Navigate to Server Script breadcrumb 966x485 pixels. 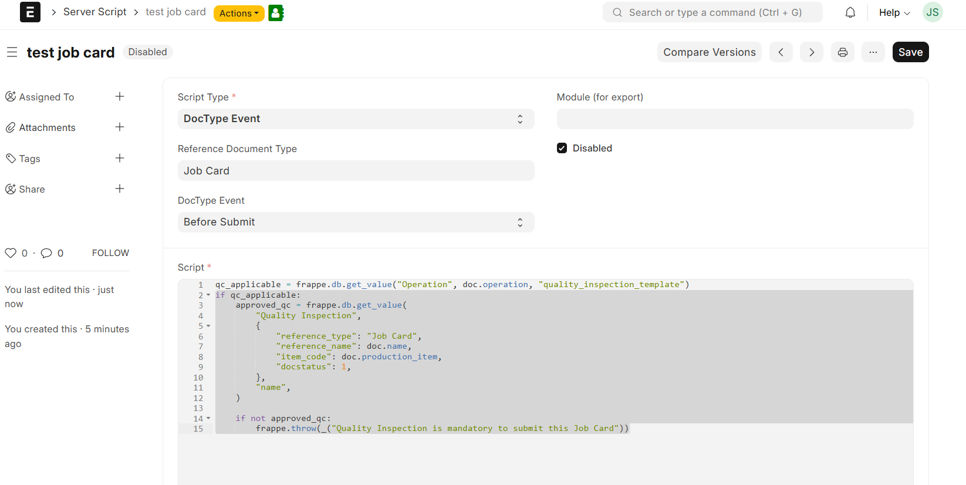94,12
